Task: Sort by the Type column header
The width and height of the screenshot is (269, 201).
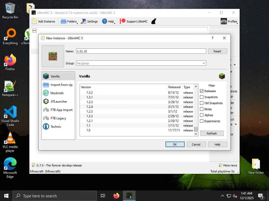Action: tap(188, 87)
